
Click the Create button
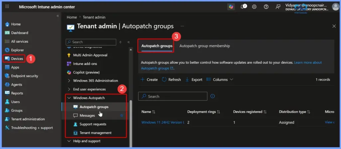(x=149, y=79)
